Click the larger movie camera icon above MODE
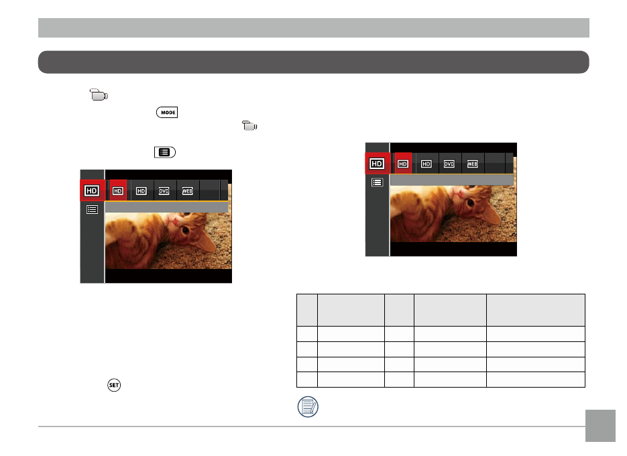Viewport: 627px width, 456px height. [99, 95]
